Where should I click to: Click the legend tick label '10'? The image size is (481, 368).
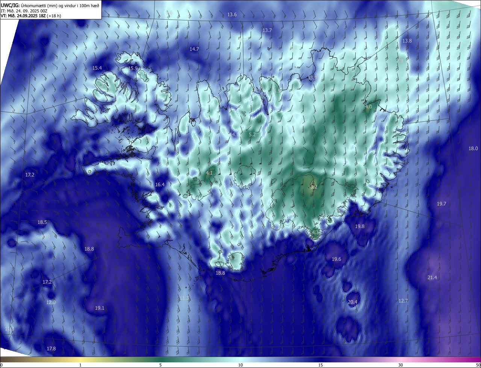pyautogui.click(x=240, y=365)
